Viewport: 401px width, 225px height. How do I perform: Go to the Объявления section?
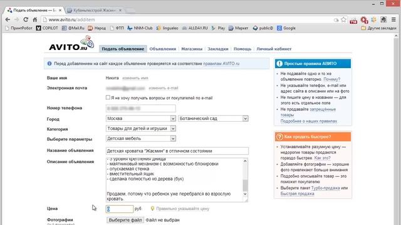coord(163,49)
